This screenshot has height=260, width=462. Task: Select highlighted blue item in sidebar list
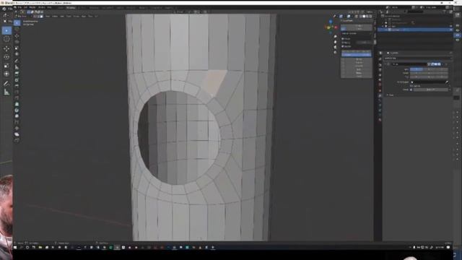(x=356, y=55)
